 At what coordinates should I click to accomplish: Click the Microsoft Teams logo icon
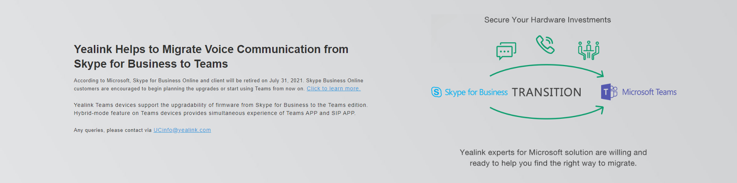tap(609, 92)
